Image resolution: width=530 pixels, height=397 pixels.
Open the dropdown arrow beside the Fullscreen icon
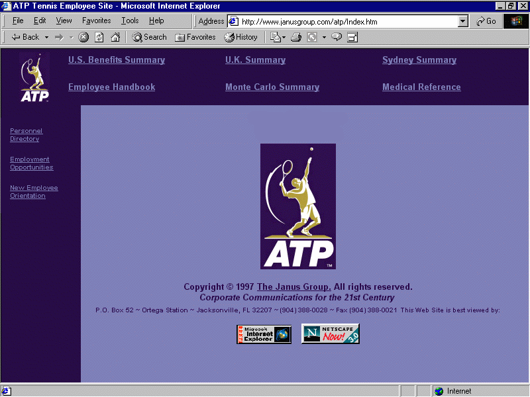[x=324, y=37]
